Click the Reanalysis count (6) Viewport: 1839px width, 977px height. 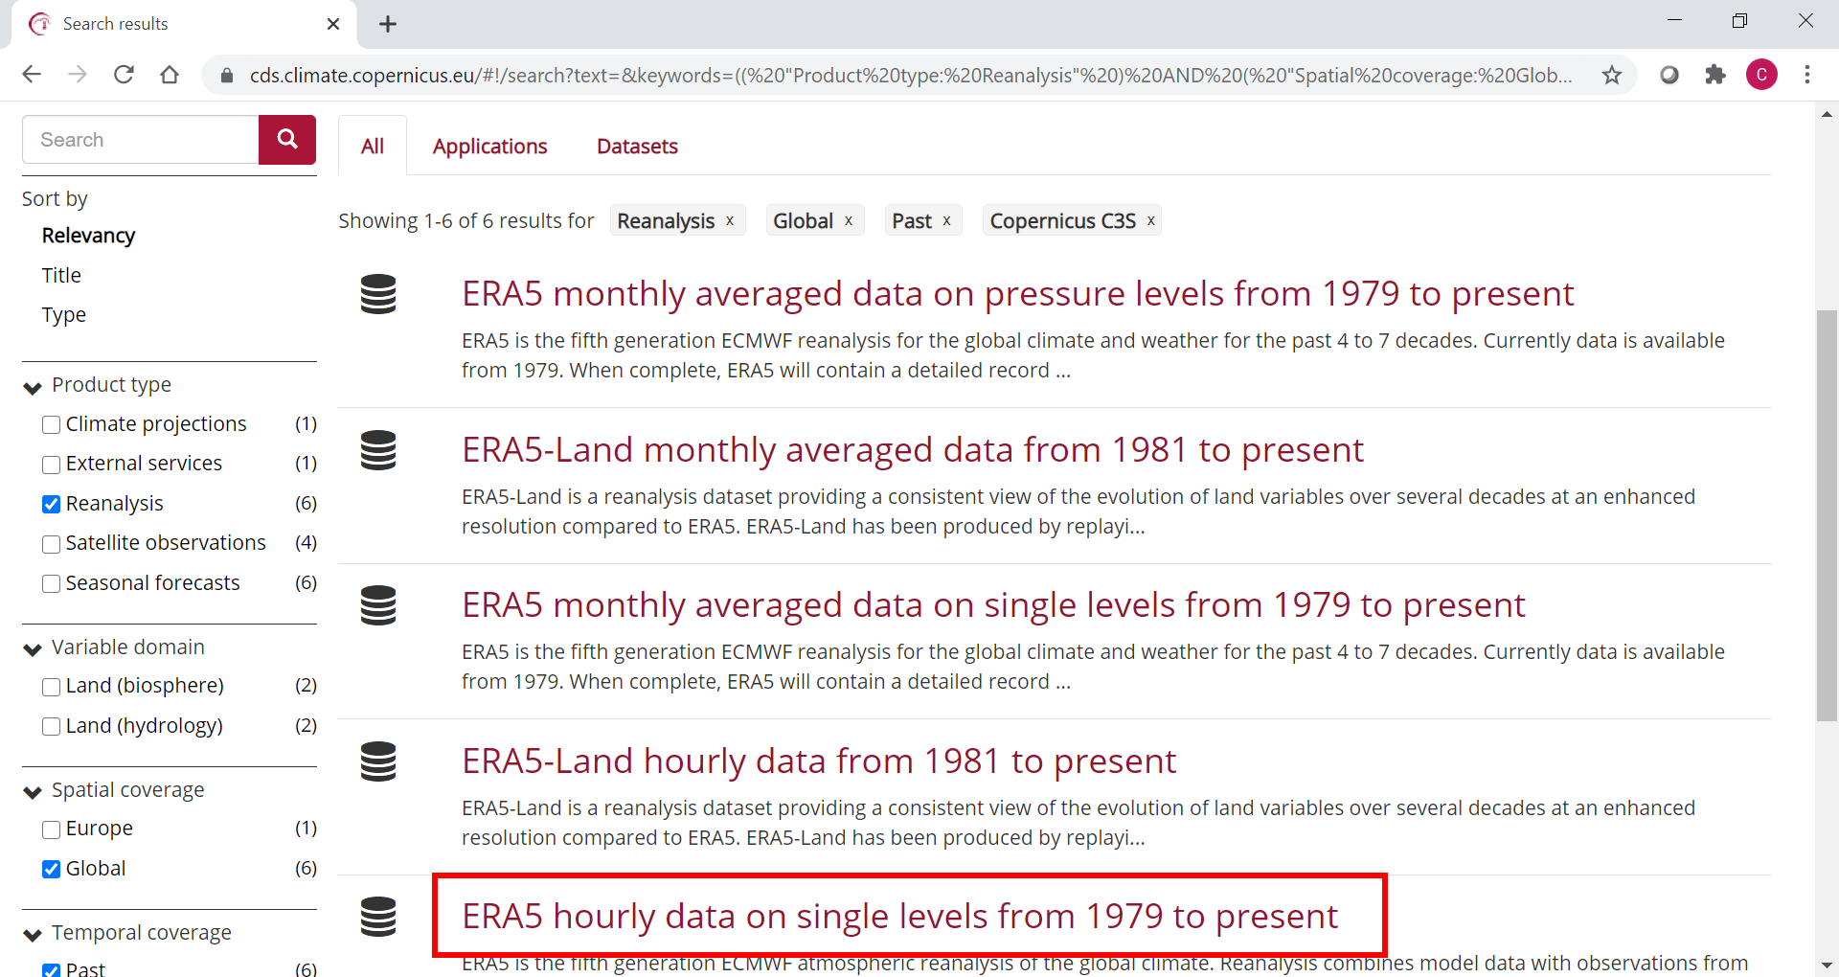pos(306,503)
